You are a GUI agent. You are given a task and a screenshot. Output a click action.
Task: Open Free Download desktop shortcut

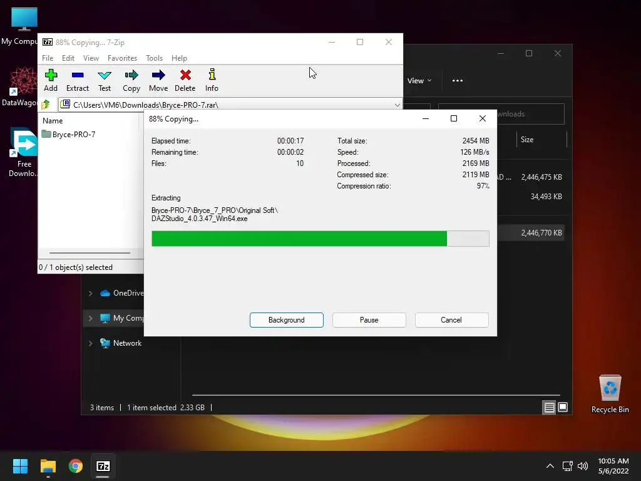pyautogui.click(x=24, y=152)
